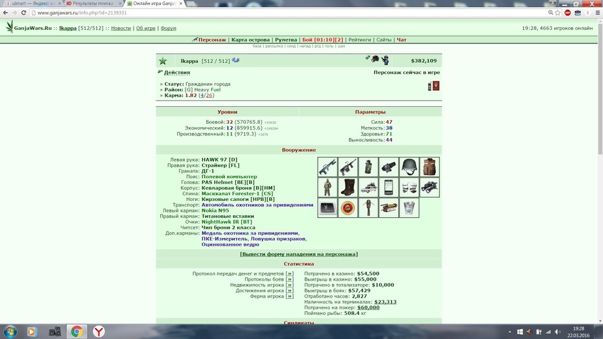The image size is (603, 339).
Task: Click Вывести форму нападения на персонажа link
Action: [x=299, y=254]
